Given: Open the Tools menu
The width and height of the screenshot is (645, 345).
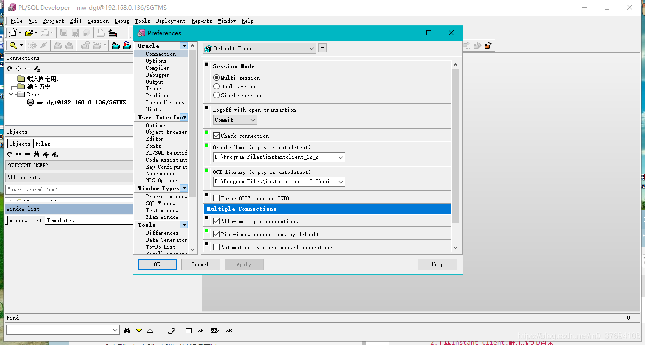Looking at the screenshot, I should tap(142, 21).
